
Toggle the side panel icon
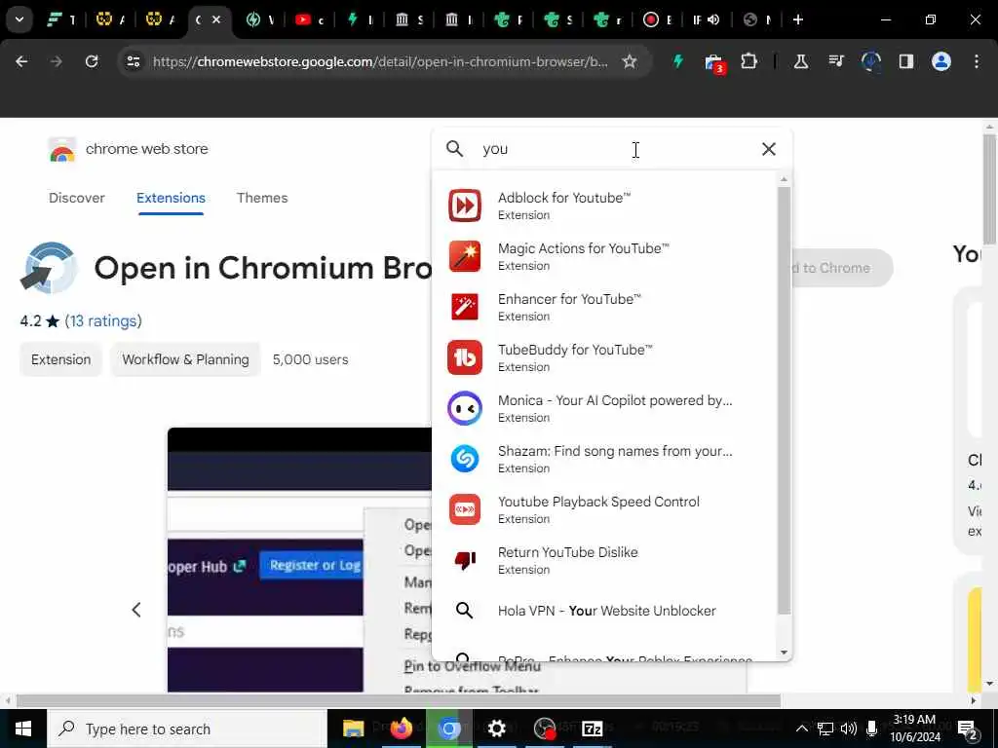[x=906, y=61]
